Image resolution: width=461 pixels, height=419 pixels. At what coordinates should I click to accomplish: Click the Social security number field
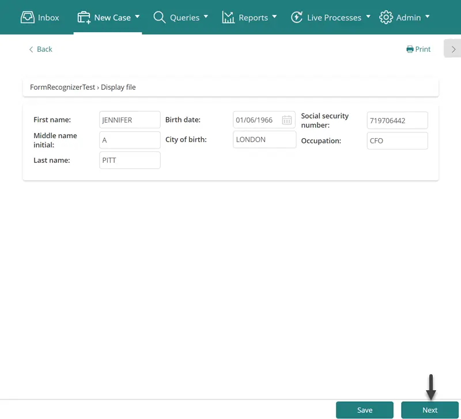pos(398,120)
